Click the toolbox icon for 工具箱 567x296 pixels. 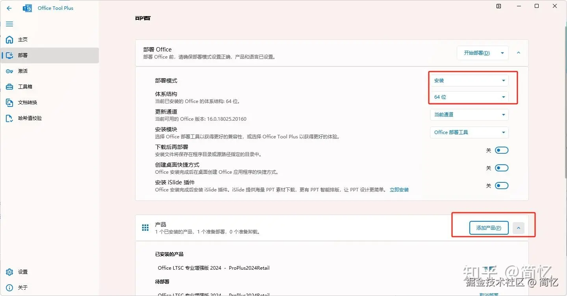[x=9, y=87]
